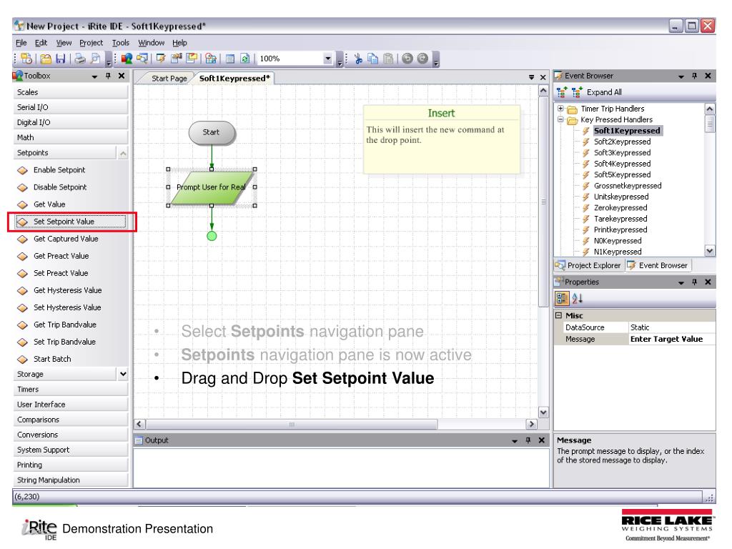This screenshot has width=732, height=549.
Task: Switch to the Project Explorer tab
Action: point(589,265)
